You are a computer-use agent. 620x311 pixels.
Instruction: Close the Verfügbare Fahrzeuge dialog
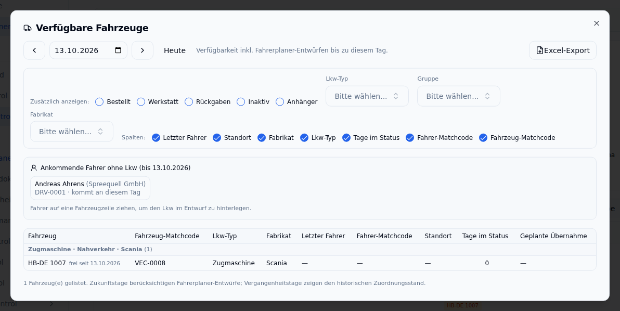click(596, 23)
